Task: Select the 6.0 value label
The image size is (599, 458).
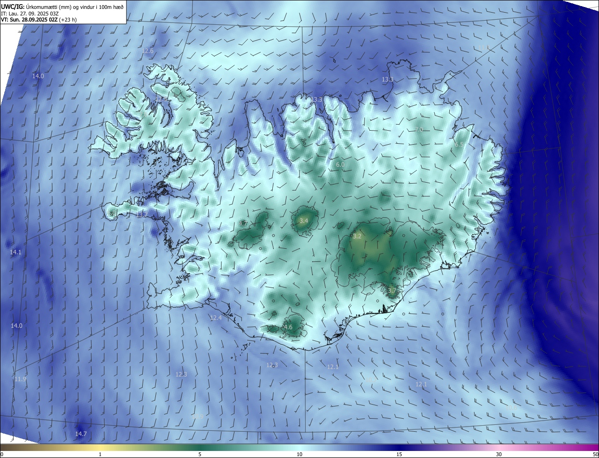Action: [340, 164]
